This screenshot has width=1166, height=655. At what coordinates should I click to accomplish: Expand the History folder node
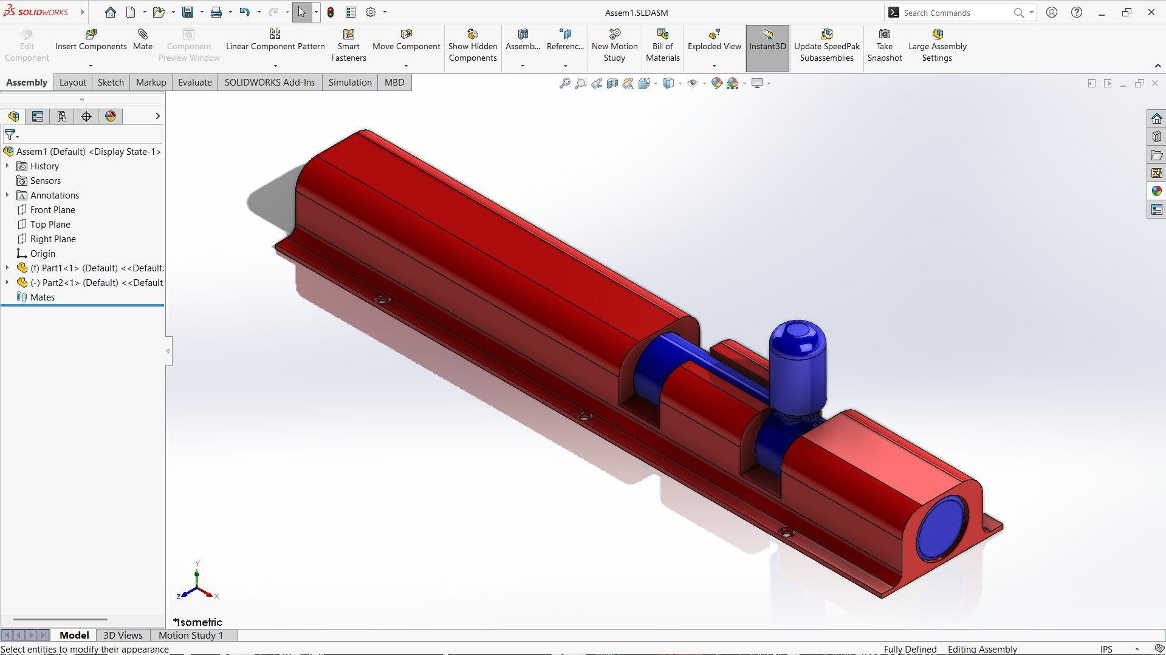(x=7, y=166)
